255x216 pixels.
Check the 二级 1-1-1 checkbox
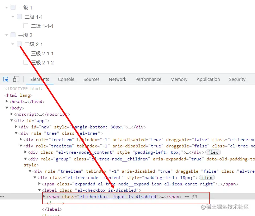click(26, 26)
